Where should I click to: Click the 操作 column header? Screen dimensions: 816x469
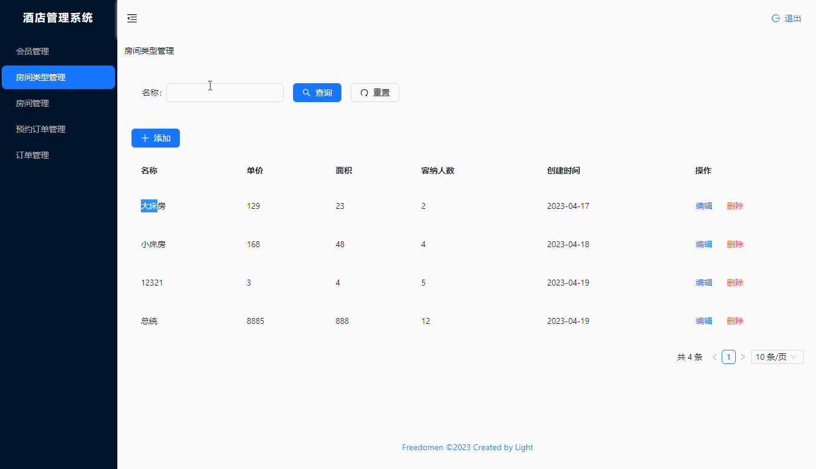[x=703, y=170]
